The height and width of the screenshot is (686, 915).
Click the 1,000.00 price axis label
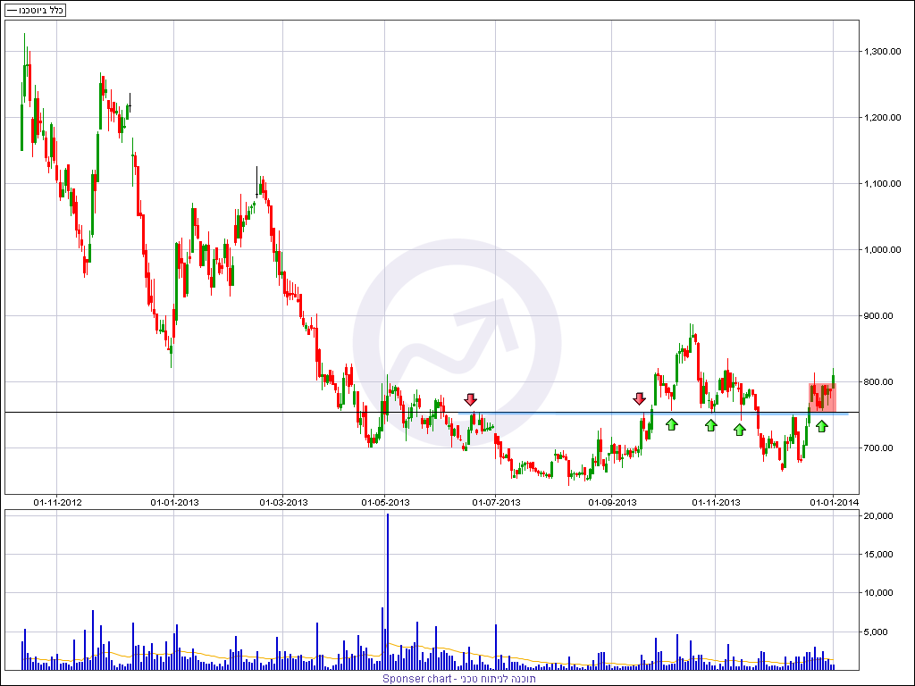point(882,250)
